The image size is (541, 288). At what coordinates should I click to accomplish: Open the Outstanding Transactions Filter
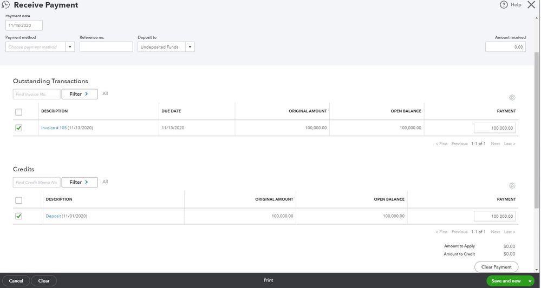(x=80, y=94)
